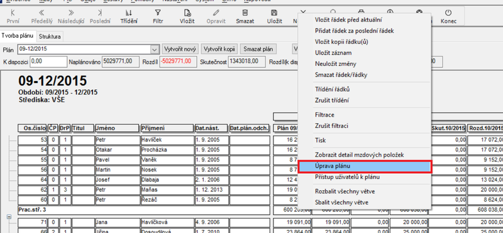Select Úprava plánu menu entry
The image size is (503, 233).
pos(365,166)
